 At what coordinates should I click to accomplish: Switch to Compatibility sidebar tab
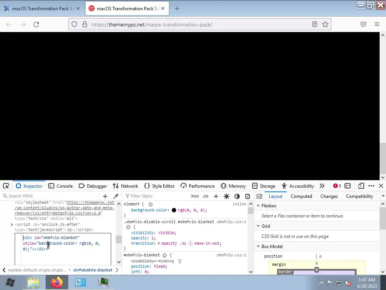tap(359, 196)
